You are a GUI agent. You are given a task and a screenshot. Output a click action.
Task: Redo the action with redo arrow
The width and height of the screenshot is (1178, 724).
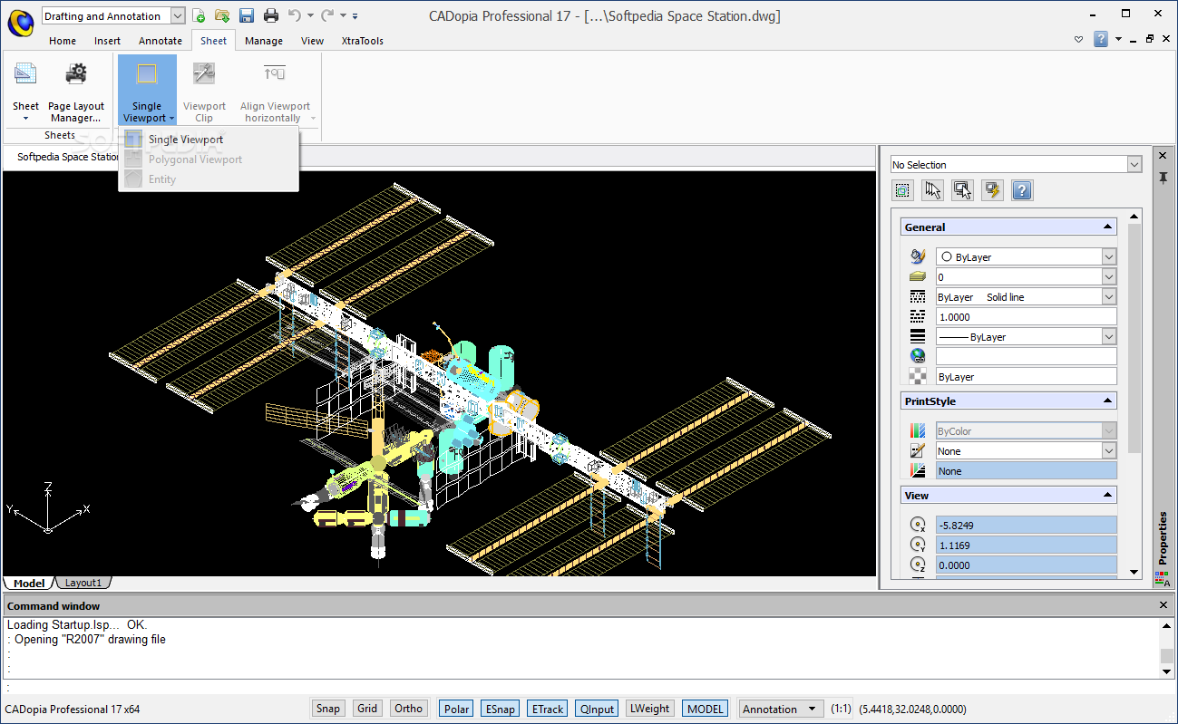click(x=327, y=15)
